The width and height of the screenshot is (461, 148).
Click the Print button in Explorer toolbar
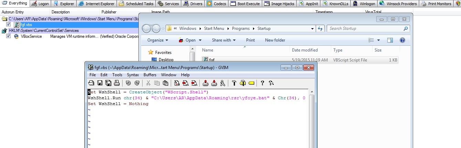tap(251, 40)
